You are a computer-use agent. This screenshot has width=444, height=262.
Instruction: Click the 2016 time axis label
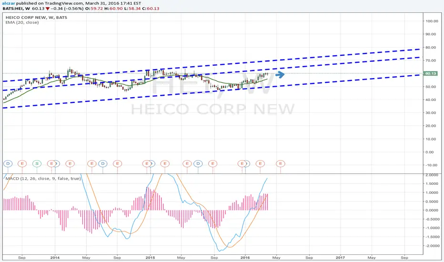pos(245,257)
